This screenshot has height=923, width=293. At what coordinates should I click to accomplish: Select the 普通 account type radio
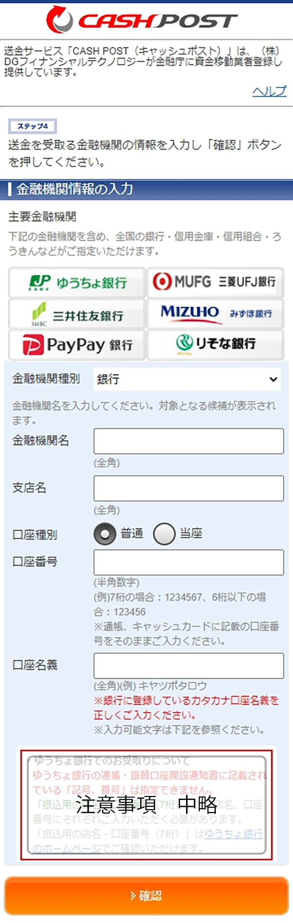pos(105,534)
